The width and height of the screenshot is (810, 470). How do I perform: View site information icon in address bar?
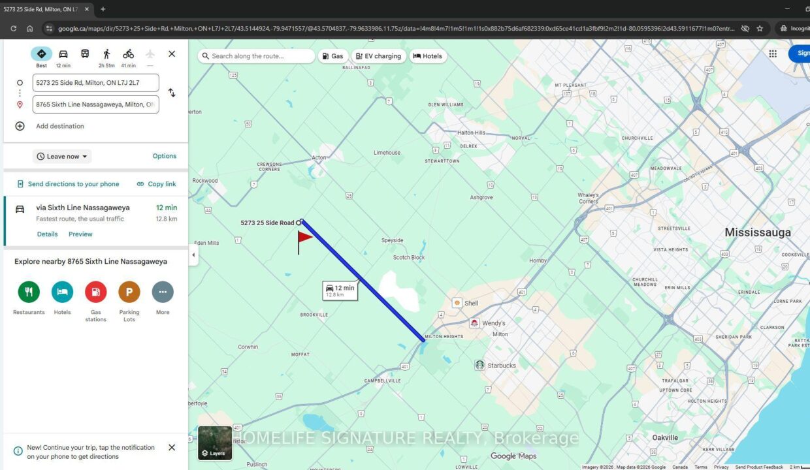pos(48,29)
